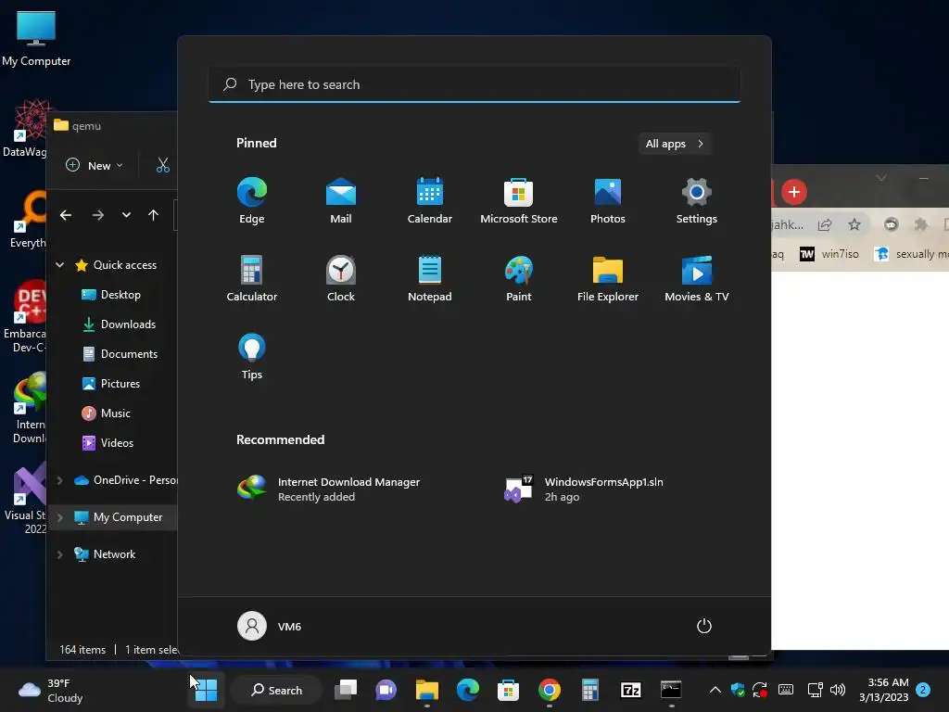Open the Tips app
Viewport: 949px width, 712px height.
click(x=252, y=357)
